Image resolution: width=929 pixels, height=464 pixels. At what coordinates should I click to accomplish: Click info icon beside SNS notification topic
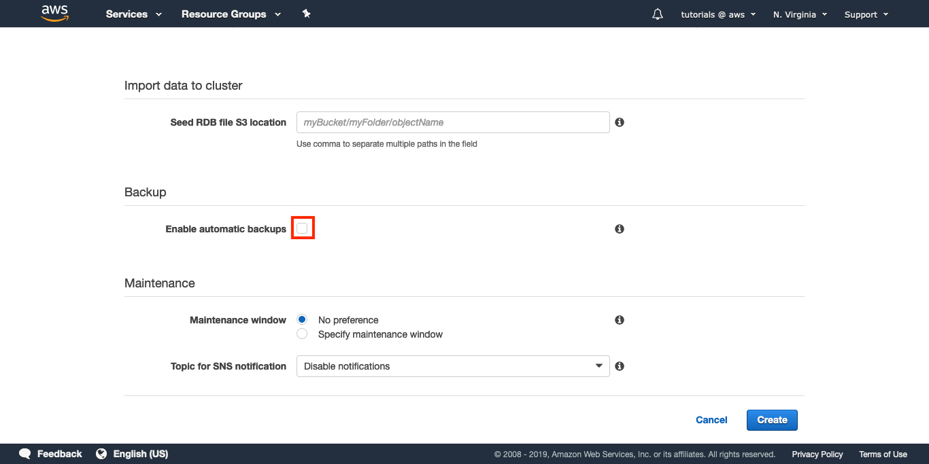point(620,366)
